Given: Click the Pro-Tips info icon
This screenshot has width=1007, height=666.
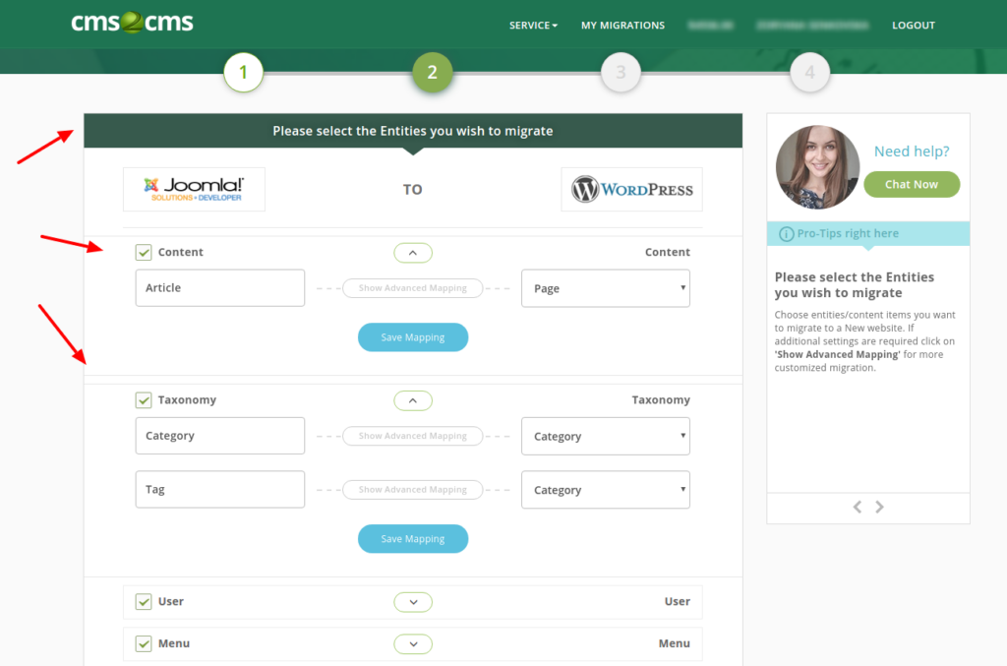Looking at the screenshot, I should pos(786,234).
